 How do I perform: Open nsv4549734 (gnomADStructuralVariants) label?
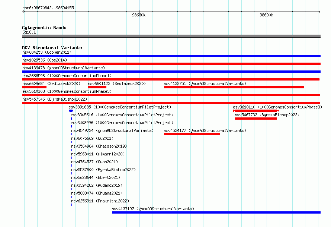(x=112, y=130)
